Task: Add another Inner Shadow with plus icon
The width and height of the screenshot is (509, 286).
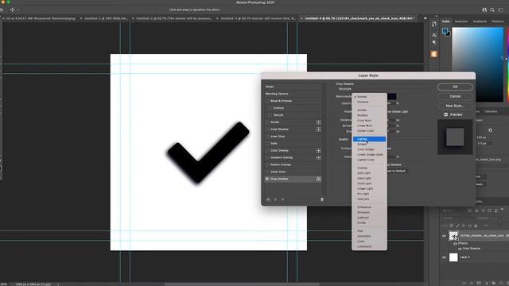Action: (318, 129)
